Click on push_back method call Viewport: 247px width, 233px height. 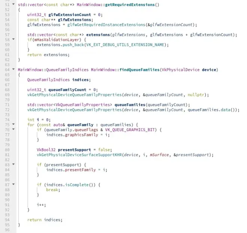[73, 45]
